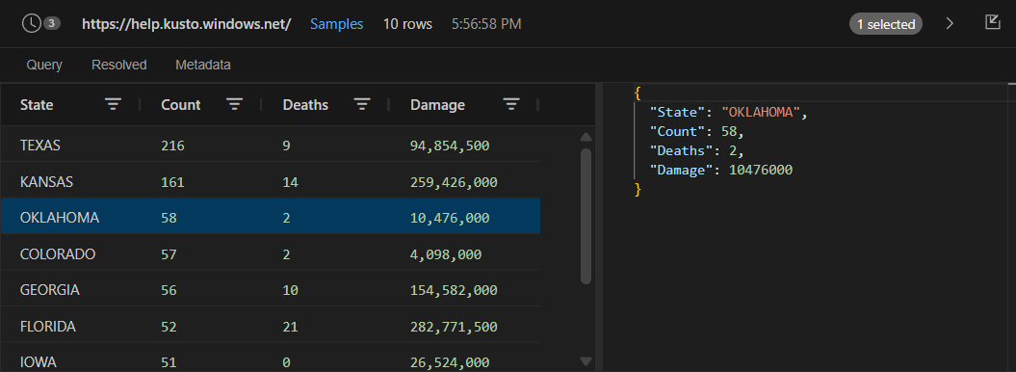The height and width of the screenshot is (372, 1016).
Task: Open the Count column filter menu
Action: pyautogui.click(x=234, y=104)
